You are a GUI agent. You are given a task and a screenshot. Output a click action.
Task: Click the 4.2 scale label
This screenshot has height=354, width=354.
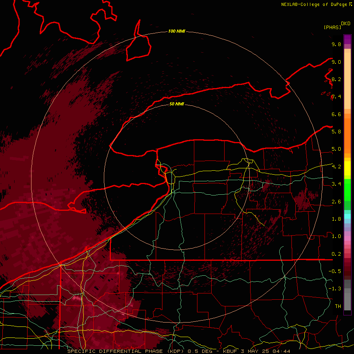336,167
